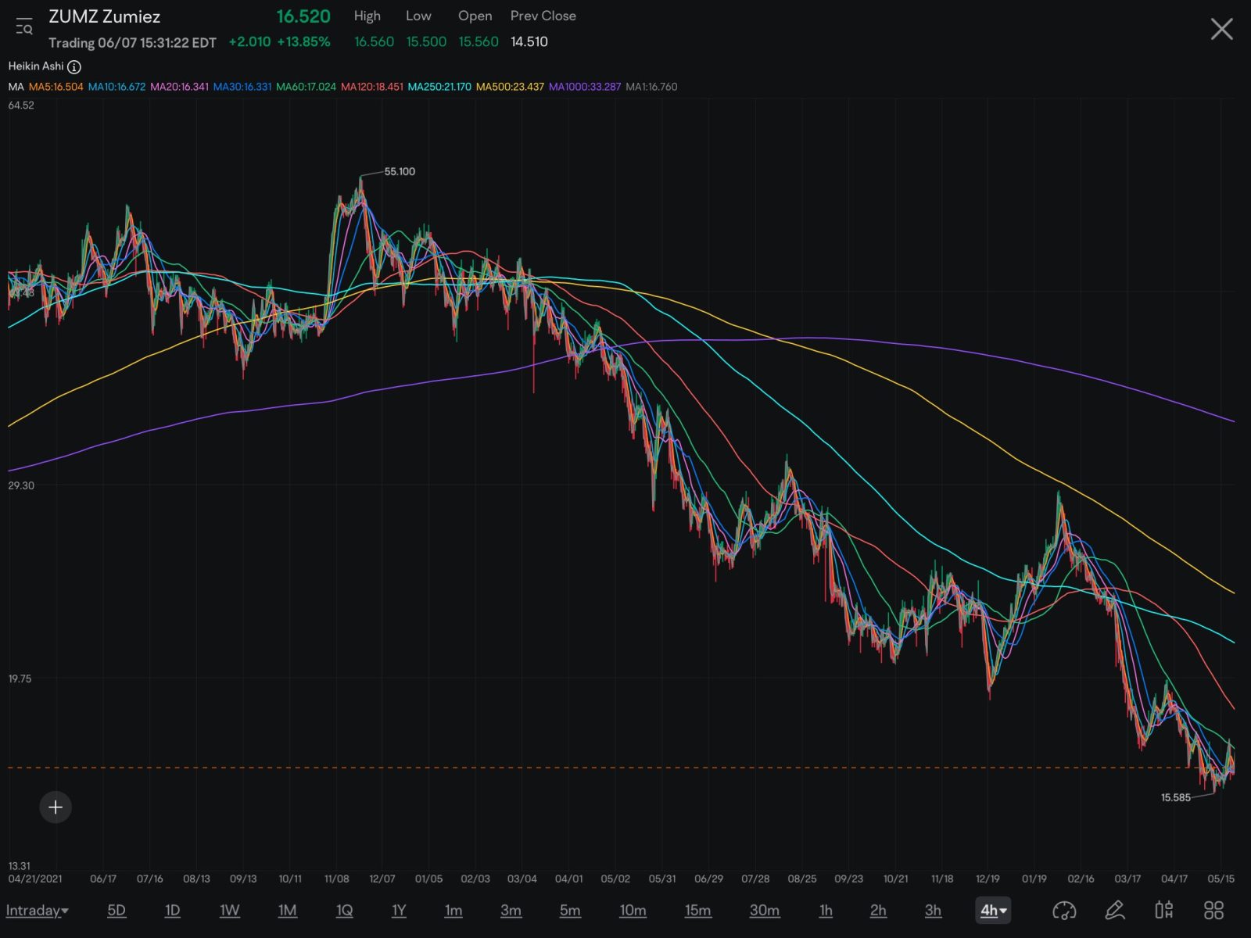Click the 04/21/2021 date axis label
Image resolution: width=1251 pixels, height=938 pixels.
pyautogui.click(x=35, y=879)
